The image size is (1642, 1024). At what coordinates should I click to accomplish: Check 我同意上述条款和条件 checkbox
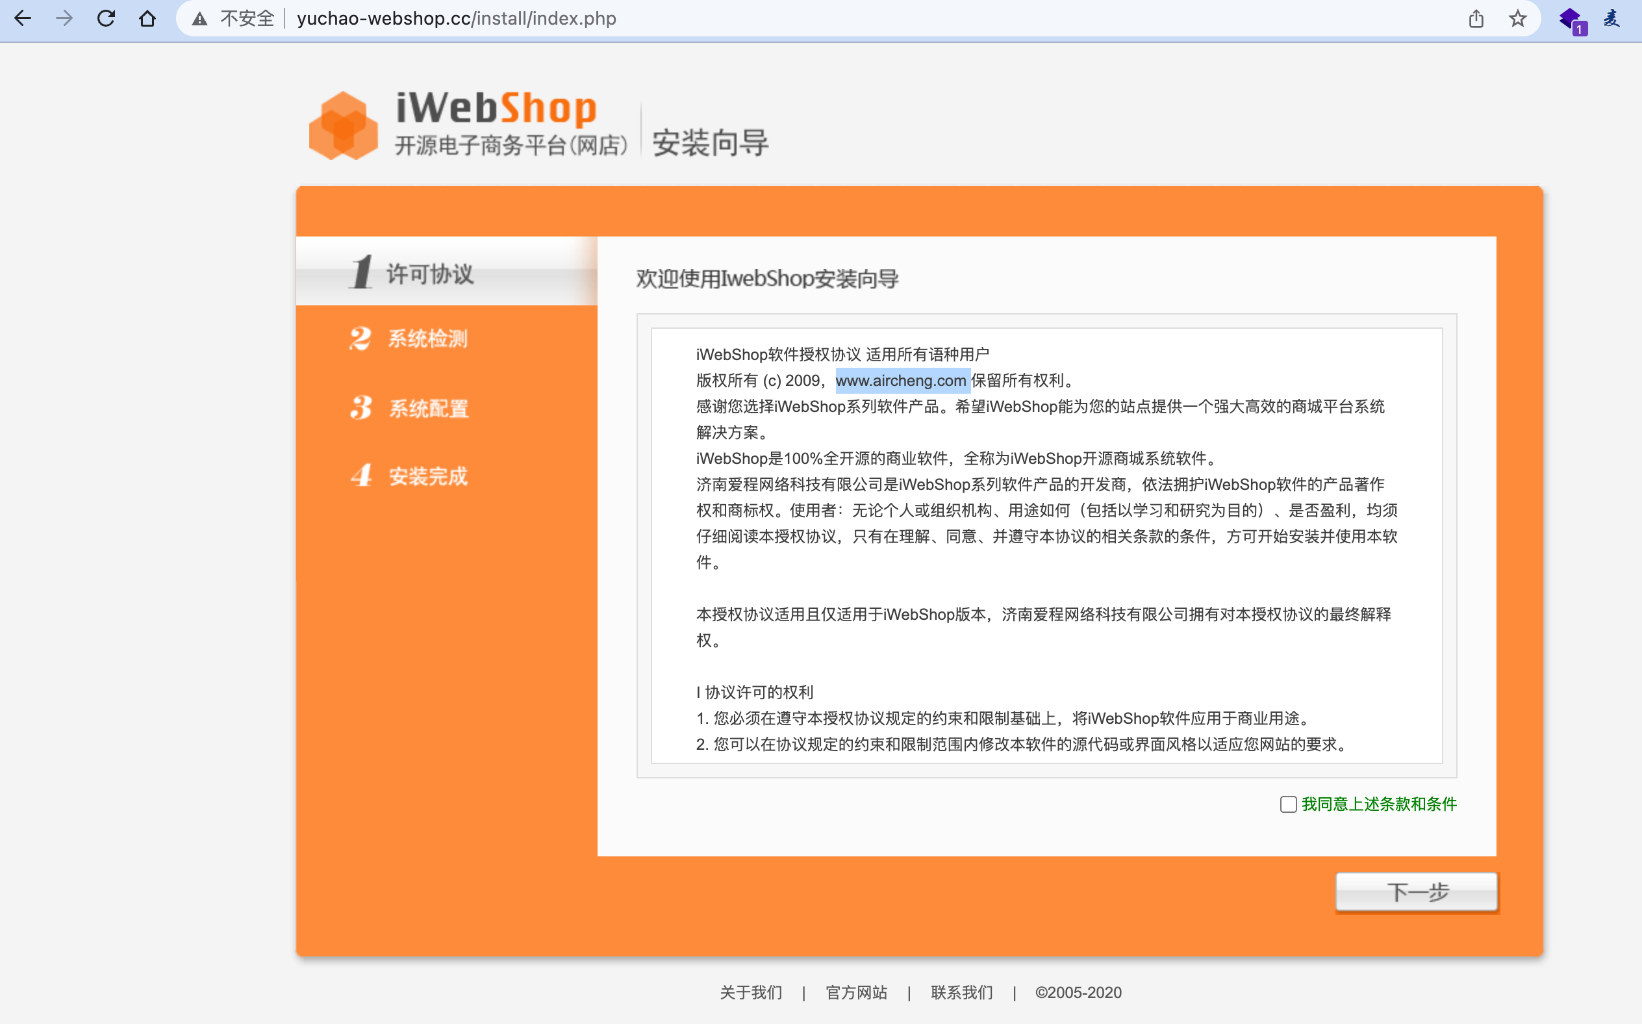1288,804
